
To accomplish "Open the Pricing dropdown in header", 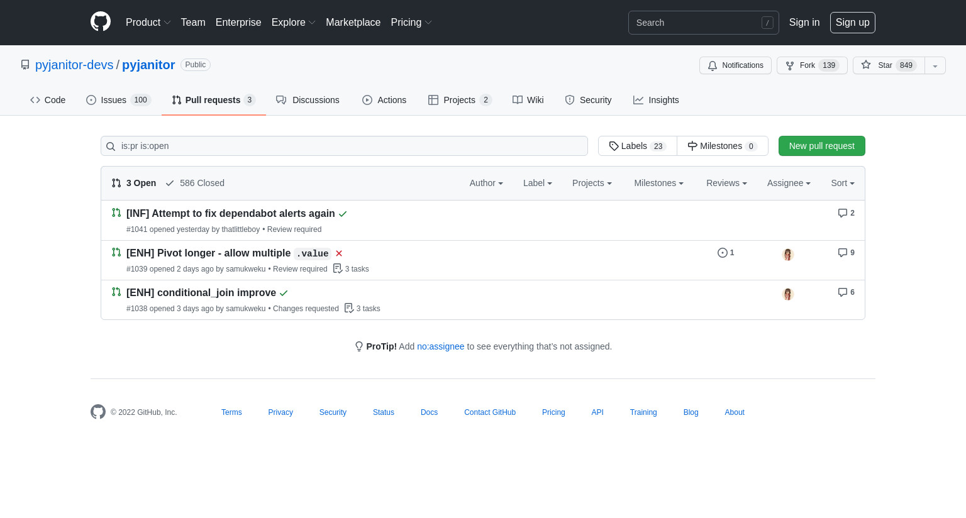I will (411, 22).
